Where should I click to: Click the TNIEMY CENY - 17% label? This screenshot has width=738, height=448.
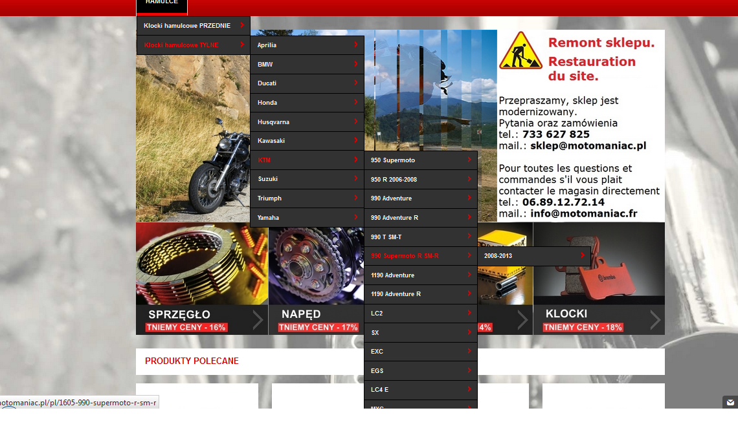point(318,327)
